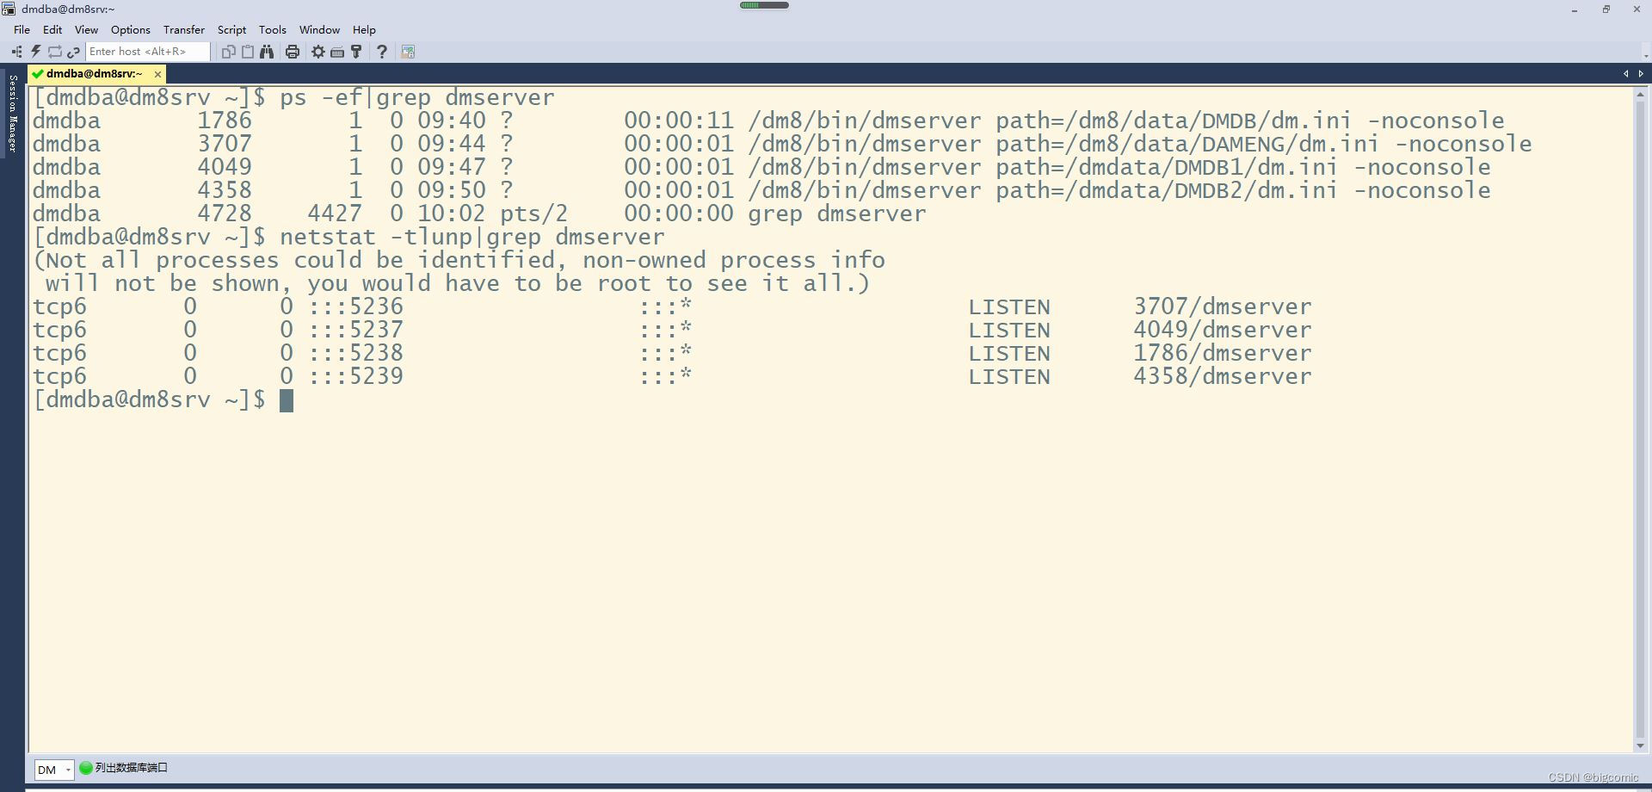Image resolution: width=1652 pixels, height=792 pixels.
Task: Open the File menu
Action: click(22, 29)
